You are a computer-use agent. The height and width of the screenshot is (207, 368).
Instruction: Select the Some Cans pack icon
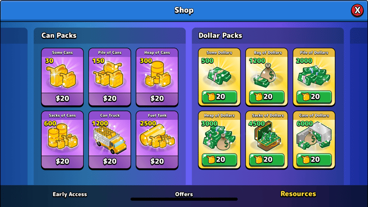coord(61,76)
